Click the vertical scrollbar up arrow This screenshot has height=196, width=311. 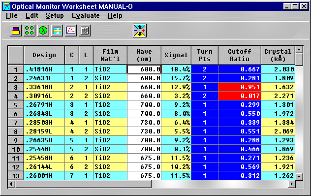point(299,49)
